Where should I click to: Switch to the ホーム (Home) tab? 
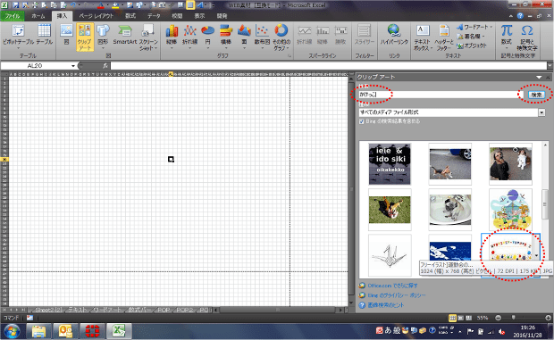(x=38, y=16)
